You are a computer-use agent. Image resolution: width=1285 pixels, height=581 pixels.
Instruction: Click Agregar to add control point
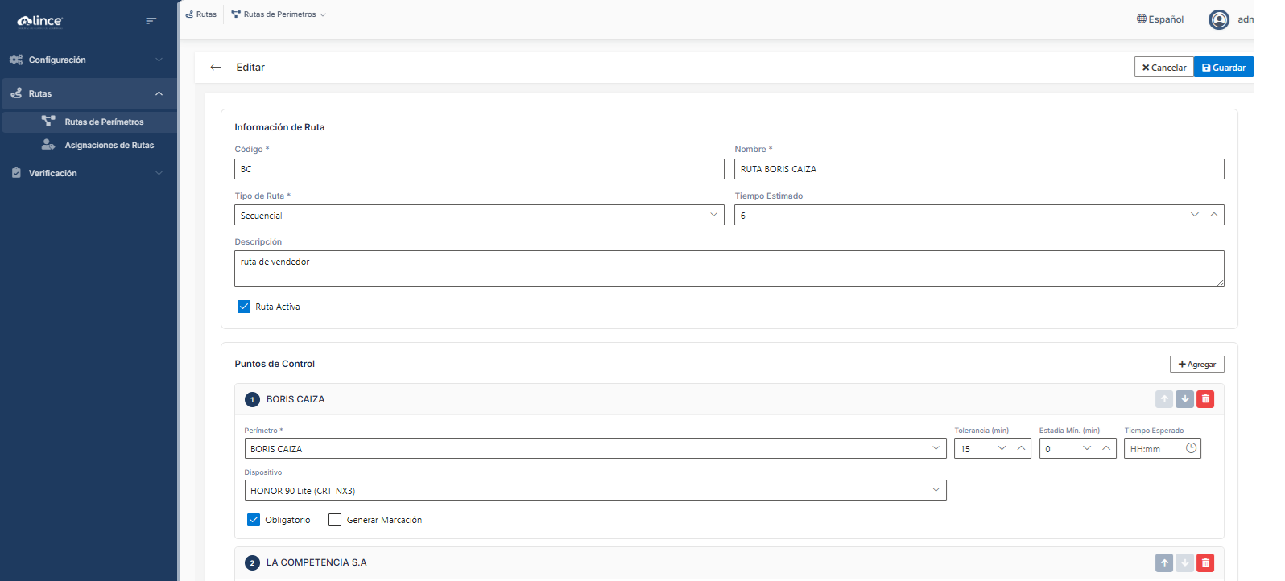[1196, 365]
